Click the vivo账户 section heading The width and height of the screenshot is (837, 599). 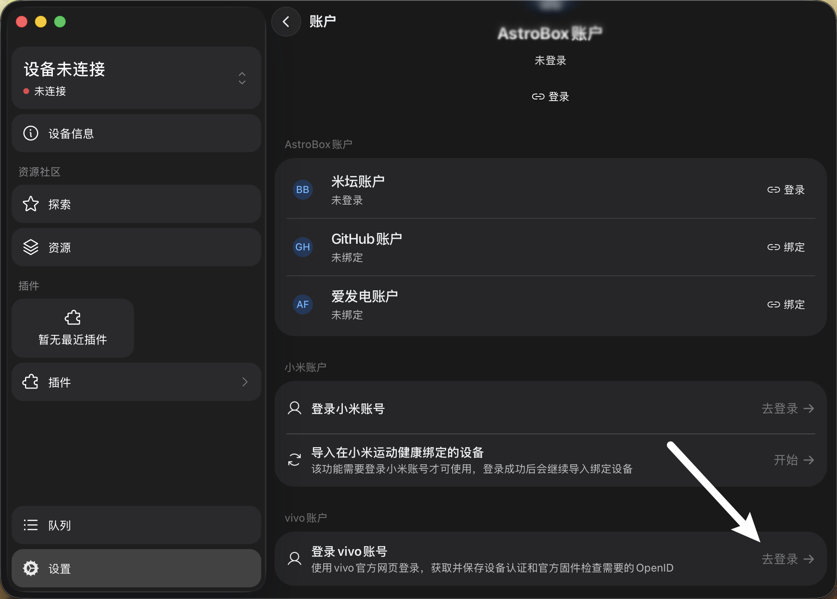tap(306, 518)
